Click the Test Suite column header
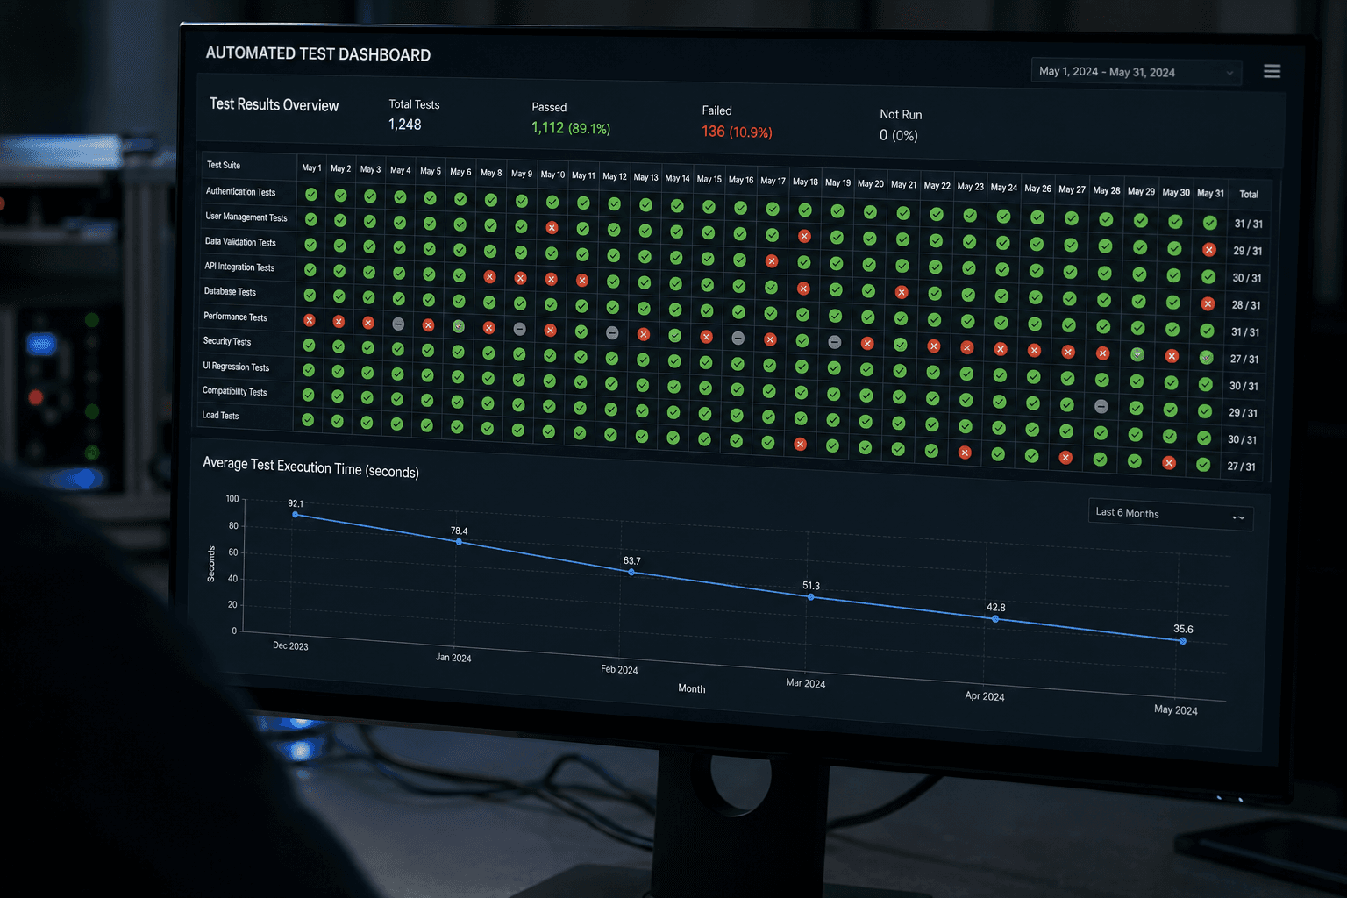This screenshot has width=1347, height=898. point(224,165)
